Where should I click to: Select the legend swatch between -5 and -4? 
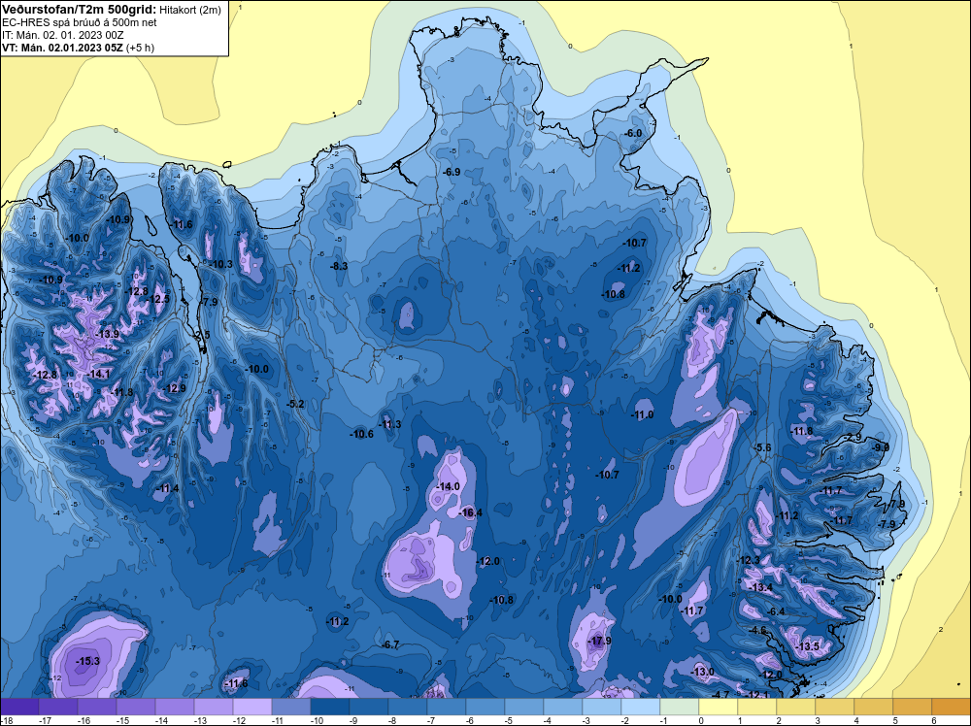(x=524, y=707)
